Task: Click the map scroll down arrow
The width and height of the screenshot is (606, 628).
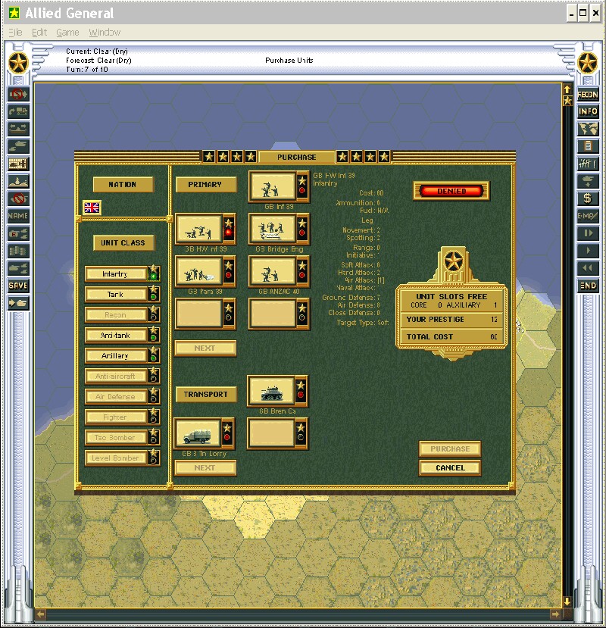Action: [x=567, y=601]
